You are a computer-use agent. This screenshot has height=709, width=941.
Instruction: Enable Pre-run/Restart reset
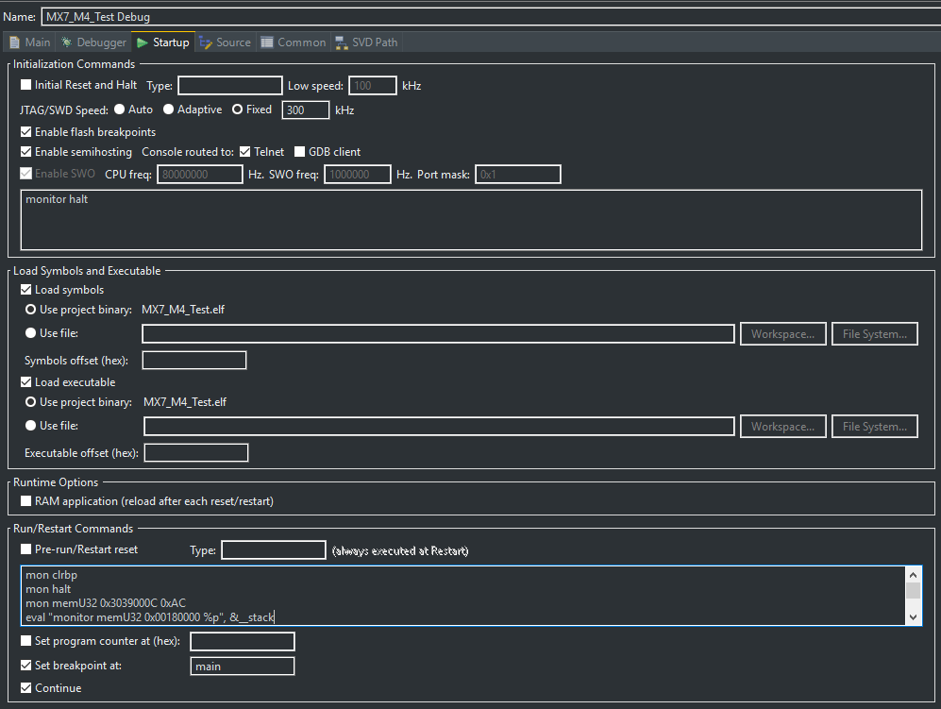tap(25, 549)
